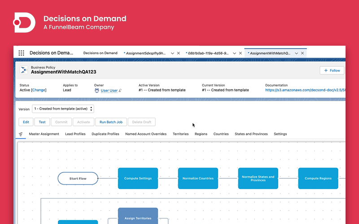359x224 pixels.
Task: Switch to the Decisions on Demand tab
Action: [100, 53]
